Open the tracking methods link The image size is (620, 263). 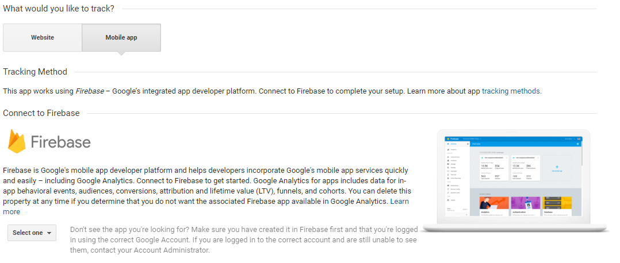coord(511,91)
